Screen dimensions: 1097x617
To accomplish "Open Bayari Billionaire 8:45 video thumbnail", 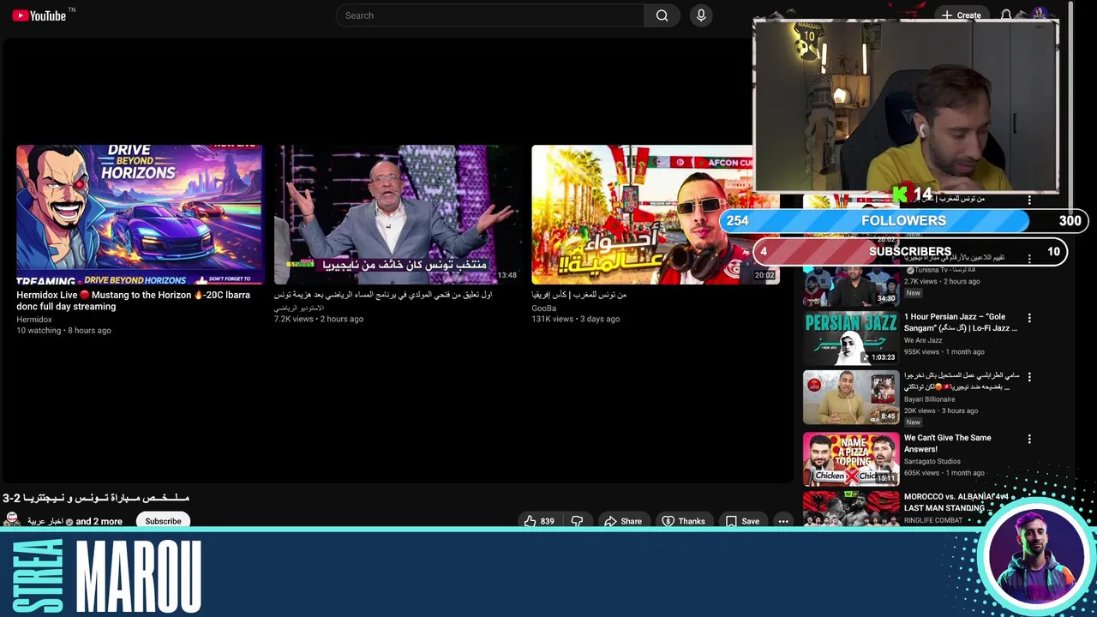I will point(851,397).
